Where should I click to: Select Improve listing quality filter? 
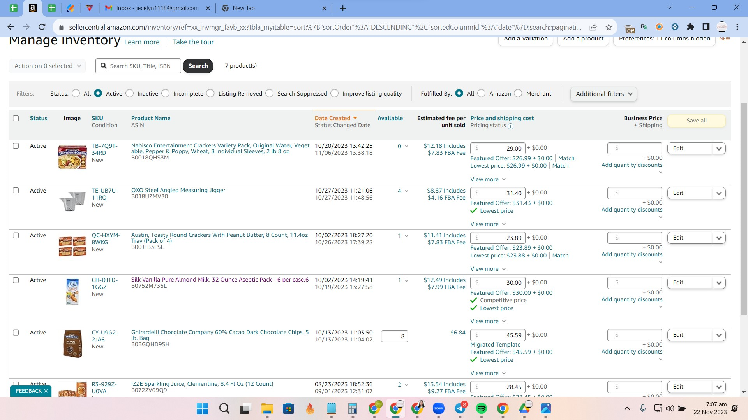click(335, 93)
